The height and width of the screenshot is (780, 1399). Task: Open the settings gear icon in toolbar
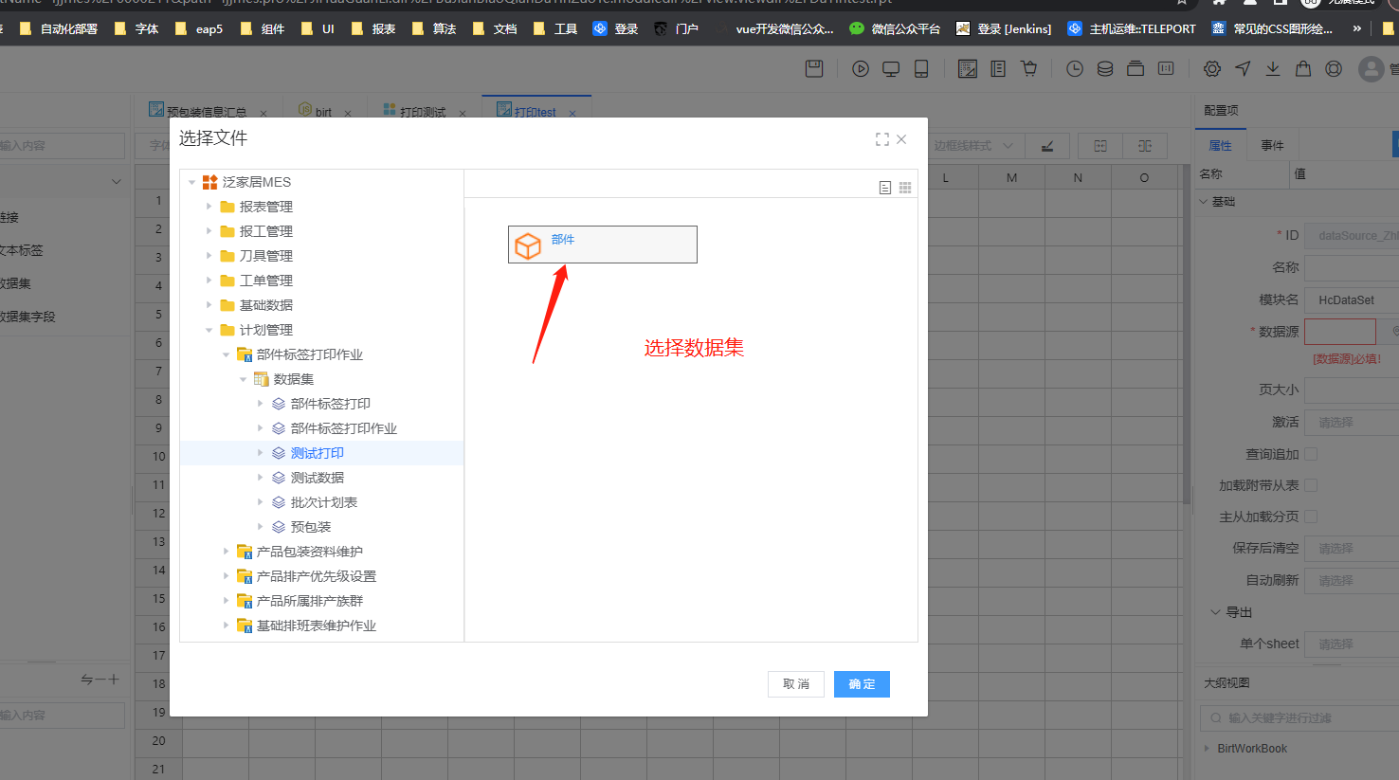click(x=1211, y=68)
